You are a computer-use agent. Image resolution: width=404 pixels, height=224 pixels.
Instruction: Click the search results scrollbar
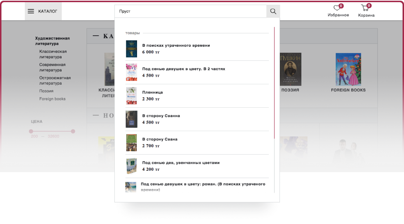pos(274,82)
